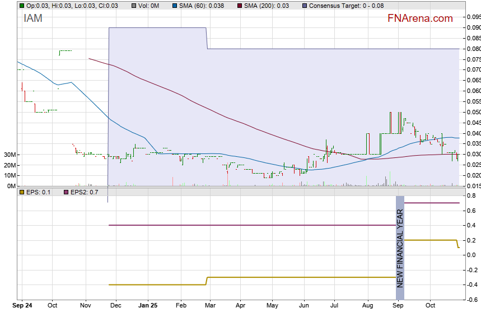Click the Consensus Target legend swatch
The height and width of the screenshot is (317, 481).
(x=305, y=5)
